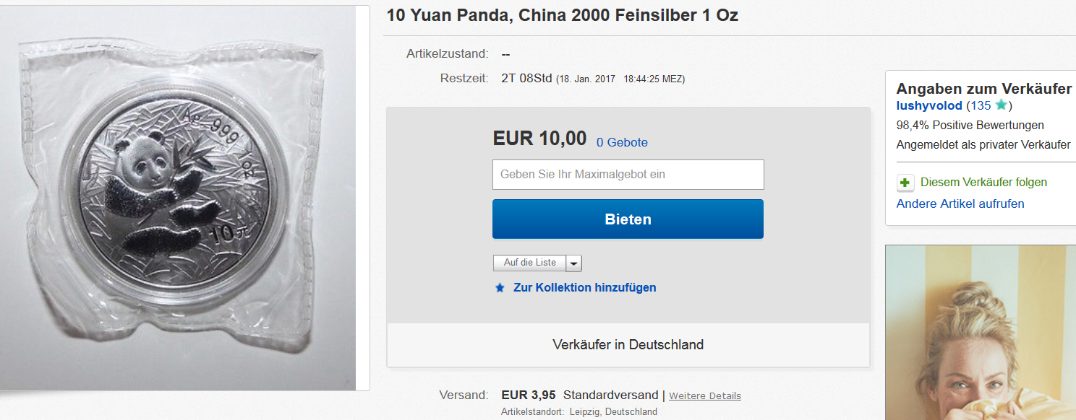Focus the Maximalgebot input field
This screenshot has height=420, width=1076.
(628, 175)
